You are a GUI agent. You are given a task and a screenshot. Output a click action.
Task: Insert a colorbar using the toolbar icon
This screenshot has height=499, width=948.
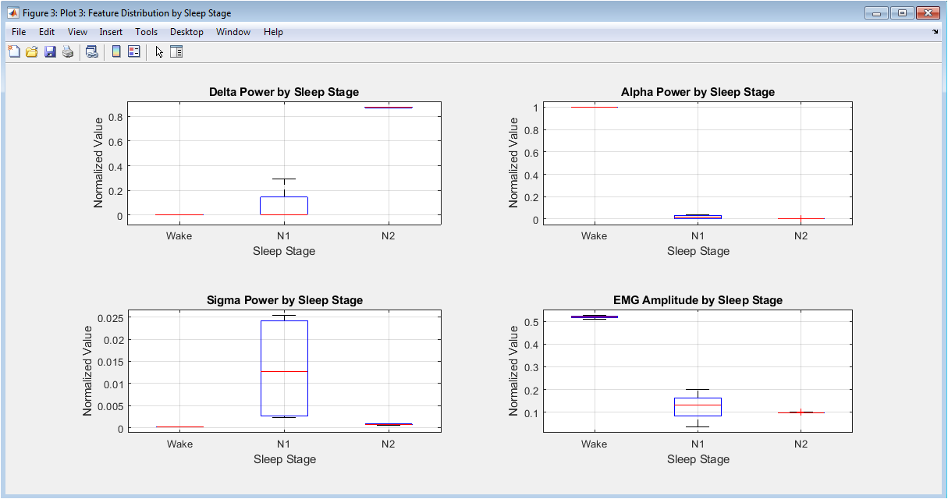[x=116, y=52]
